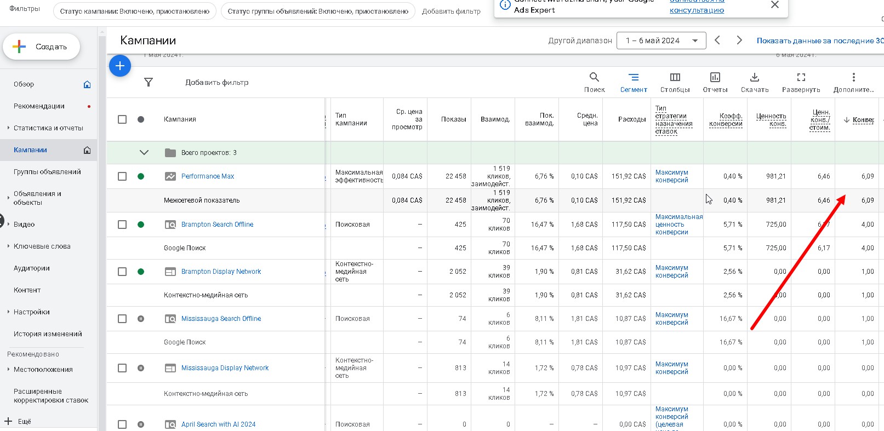Open the Performance Max campaign link

(208, 176)
